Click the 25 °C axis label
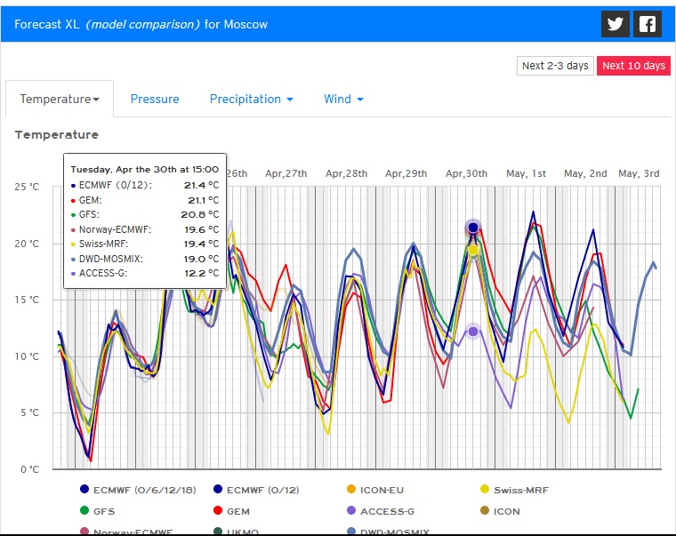 (x=27, y=187)
